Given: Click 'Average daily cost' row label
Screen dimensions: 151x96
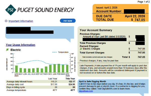Looking at the screenshot, I should tap(15, 84).
